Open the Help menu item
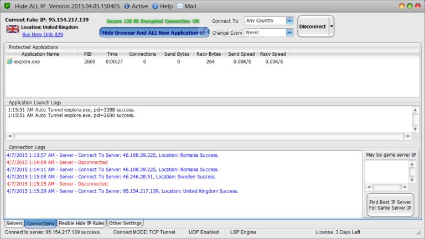The image size is (425, 239). pyautogui.click(x=166, y=6)
